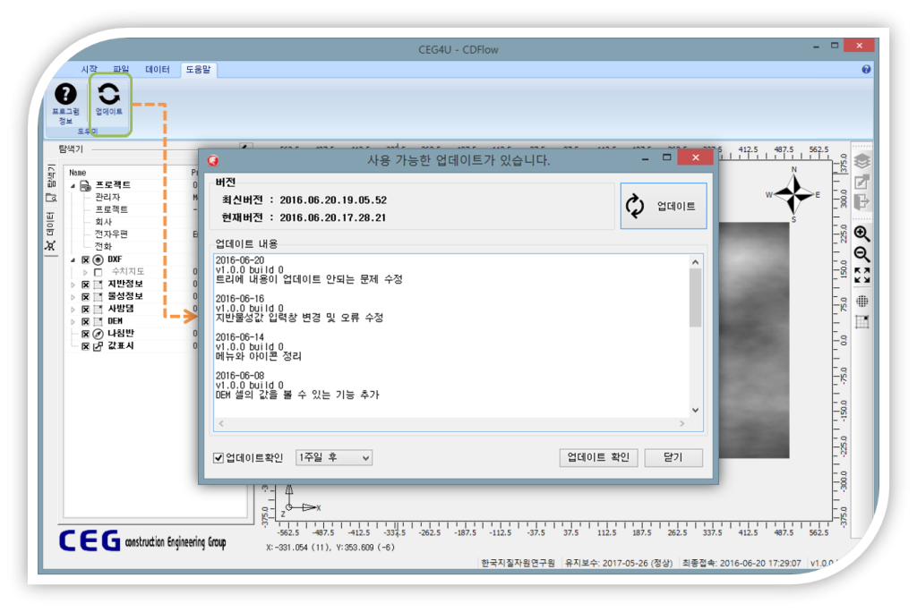Toggle the 물성정보 checkbox
This screenshot has height=612, width=917.
pos(85,296)
